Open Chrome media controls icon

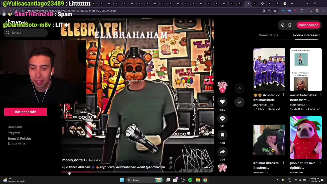pos(311,11)
